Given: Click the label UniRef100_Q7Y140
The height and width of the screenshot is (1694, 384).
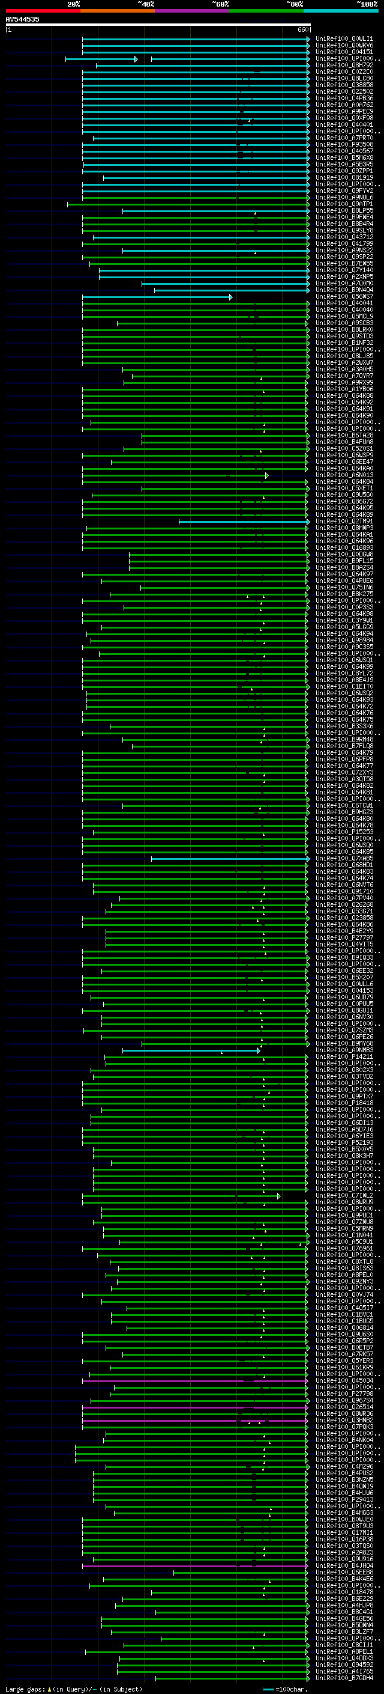Looking at the screenshot, I should point(344,270).
